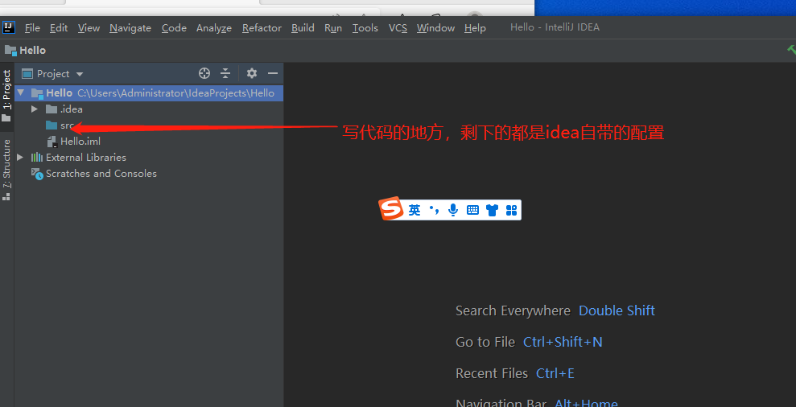Screen dimensions: 796x407
Task: Open Sogou toolbox grid icon
Action: (511, 210)
